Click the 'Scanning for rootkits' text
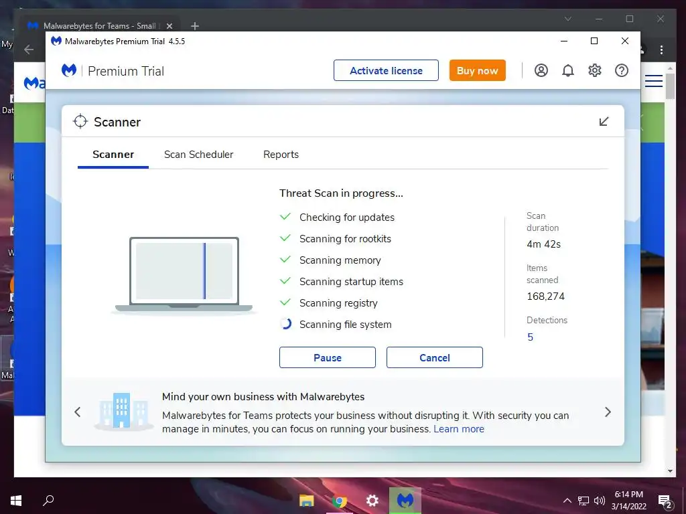Image resolution: width=686 pixels, height=514 pixels. pos(345,239)
